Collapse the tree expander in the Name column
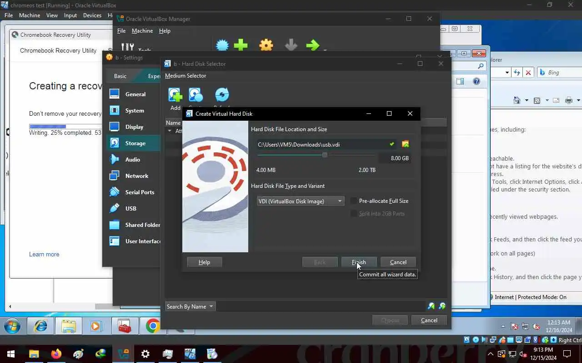The image size is (582, 363). (x=170, y=131)
